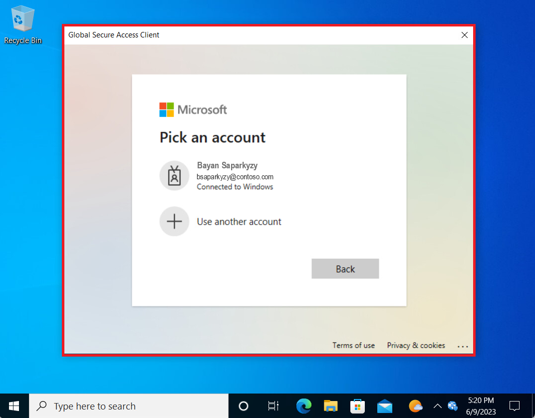Expand hidden system tray icons

[438, 406]
